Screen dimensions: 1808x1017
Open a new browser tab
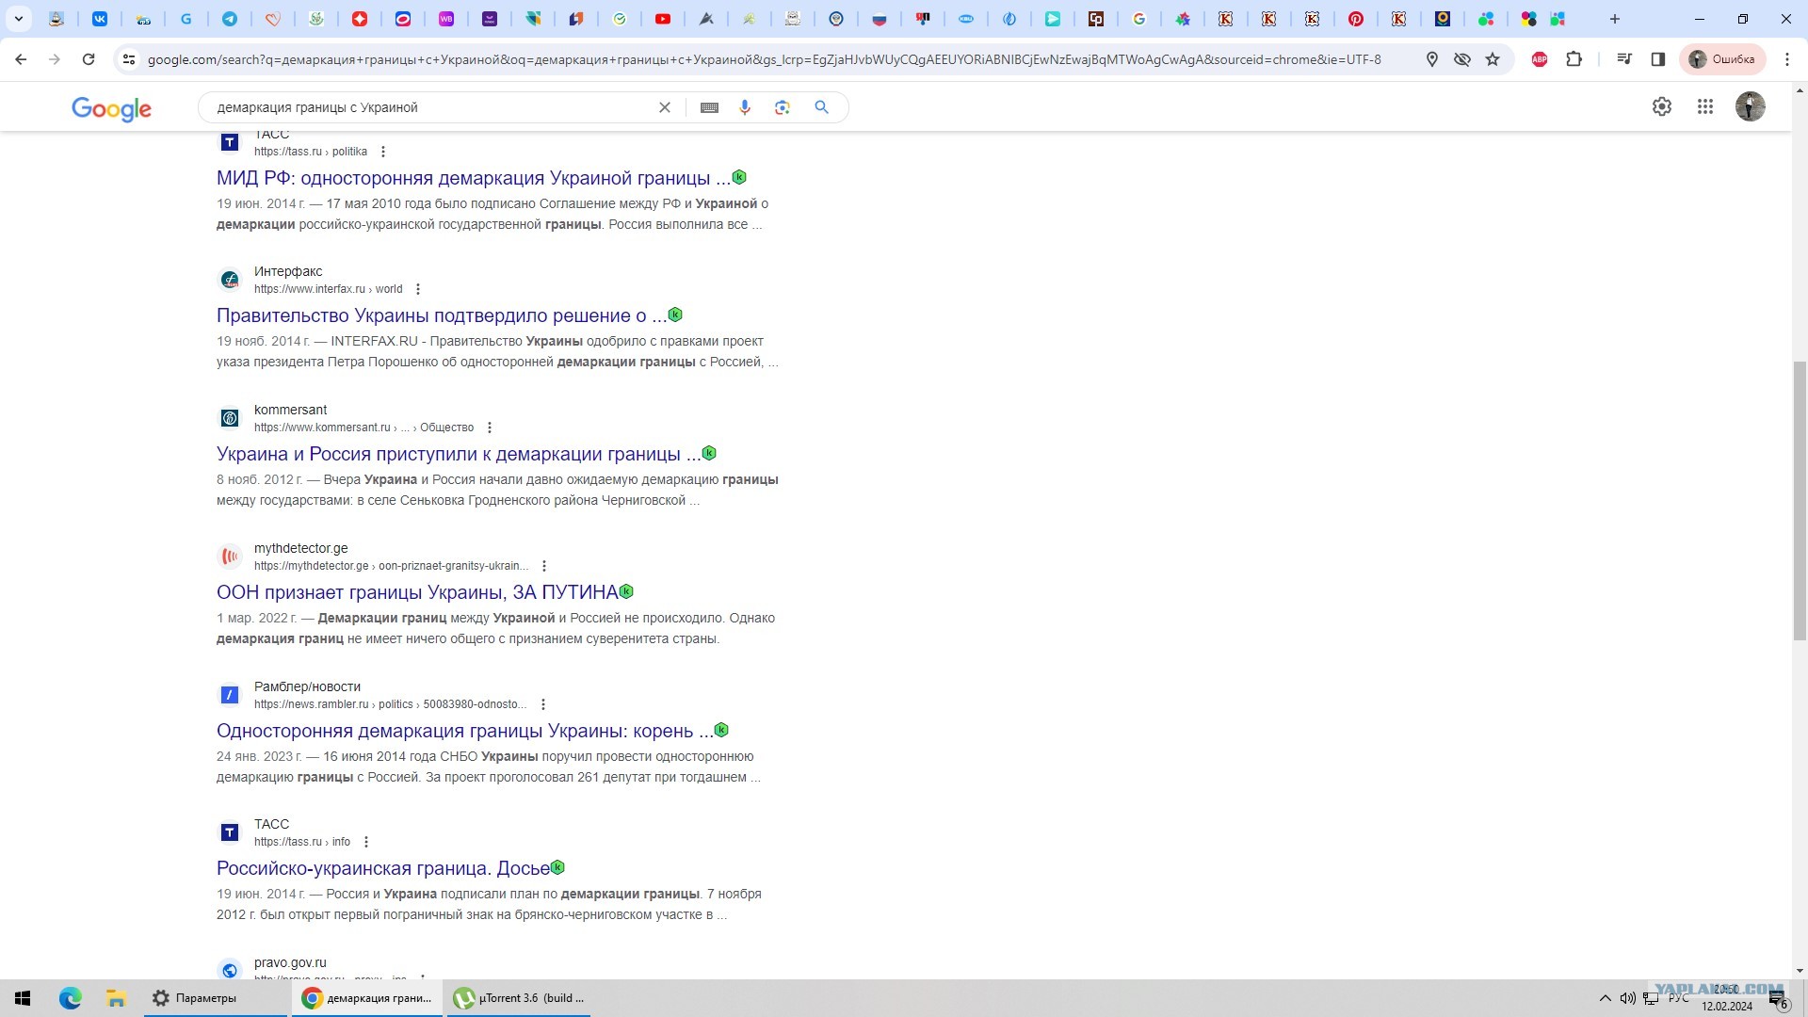(x=1615, y=19)
